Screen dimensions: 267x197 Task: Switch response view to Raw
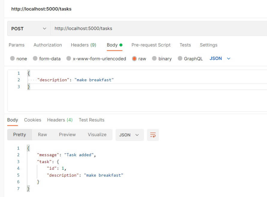click(x=43, y=135)
